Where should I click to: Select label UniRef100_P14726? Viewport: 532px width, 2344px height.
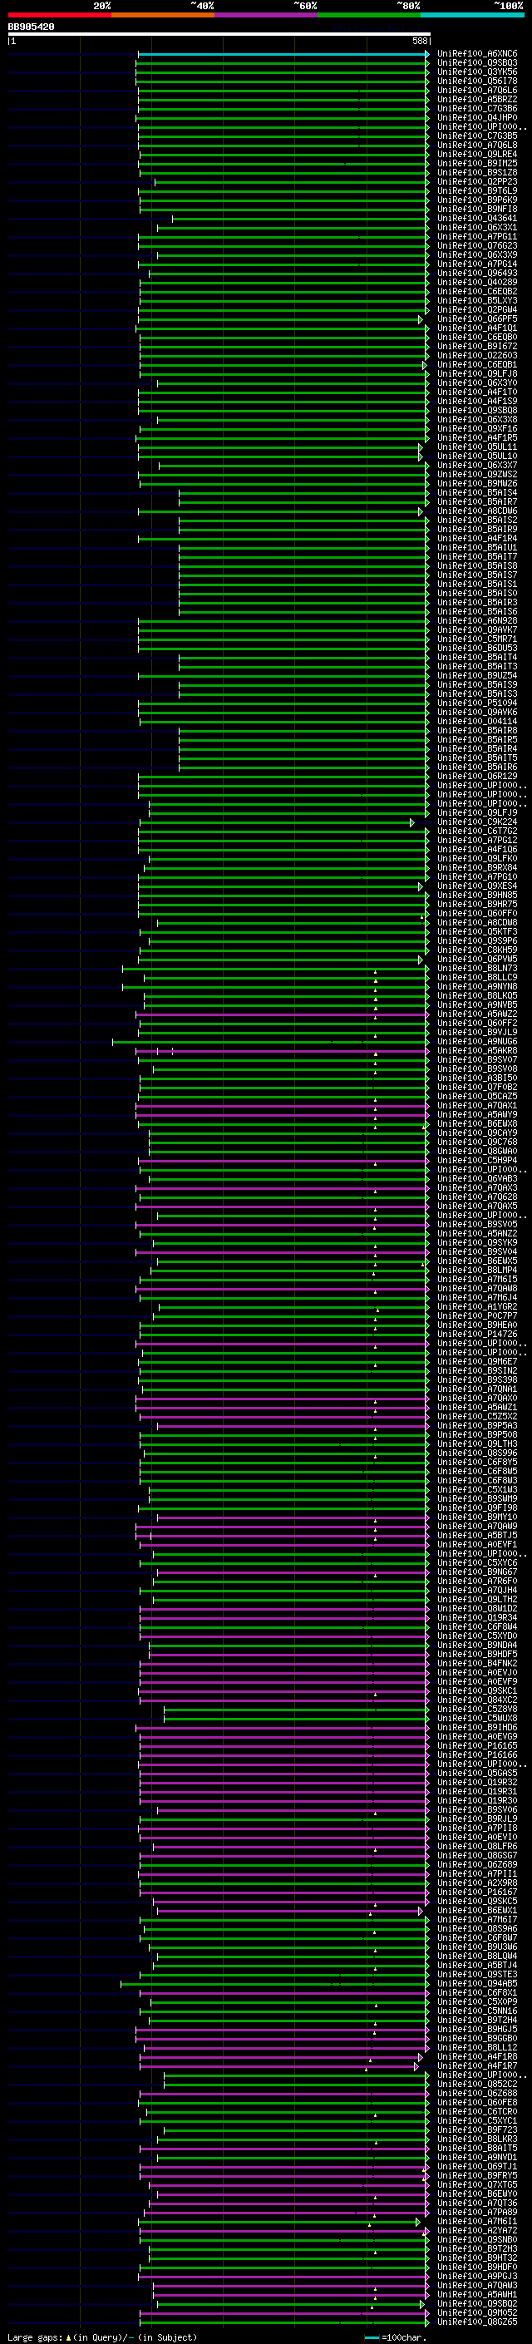(x=477, y=1334)
